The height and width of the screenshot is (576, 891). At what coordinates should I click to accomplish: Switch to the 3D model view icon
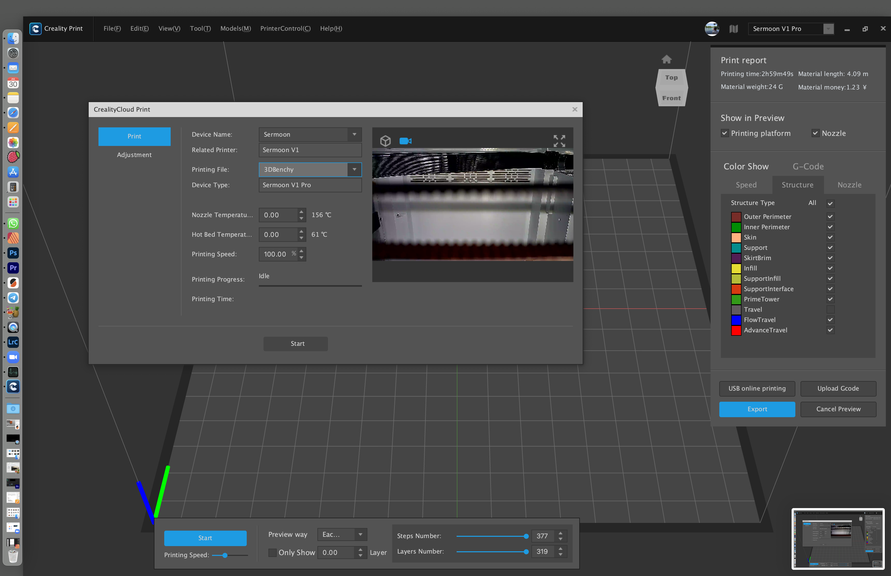[385, 141]
